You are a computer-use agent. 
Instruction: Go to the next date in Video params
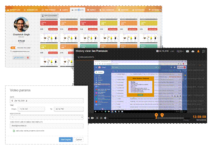(x=26, y=101)
